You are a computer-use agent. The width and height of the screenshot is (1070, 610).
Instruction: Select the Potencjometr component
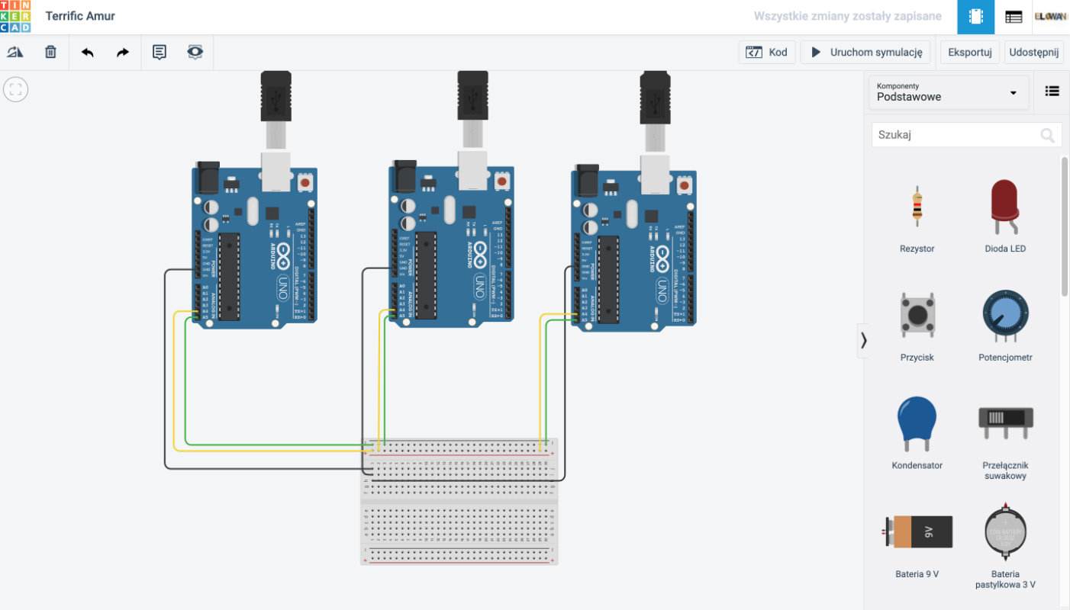1005,326
